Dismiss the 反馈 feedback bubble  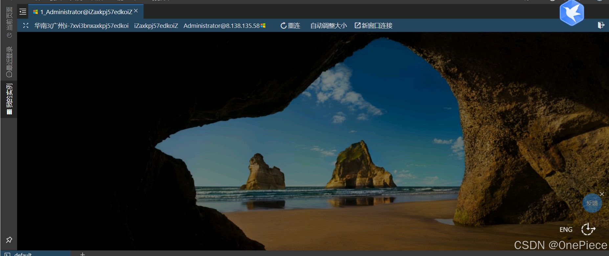(x=602, y=194)
